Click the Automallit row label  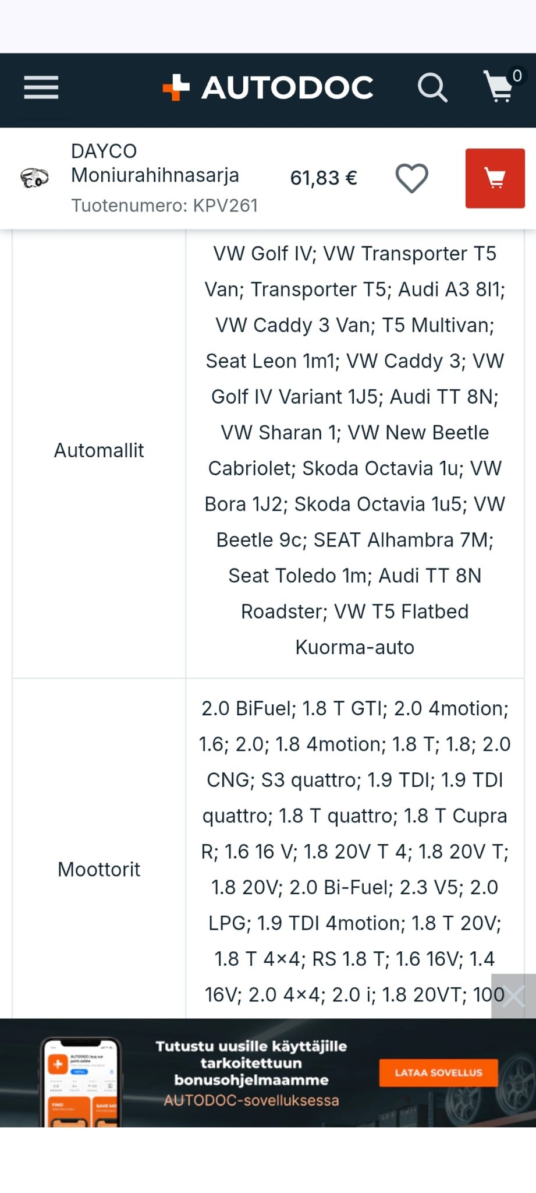pos(99,451)
